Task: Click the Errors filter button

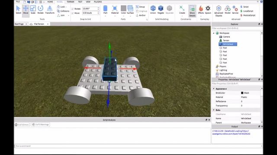Action: click(x=22, y=124)
